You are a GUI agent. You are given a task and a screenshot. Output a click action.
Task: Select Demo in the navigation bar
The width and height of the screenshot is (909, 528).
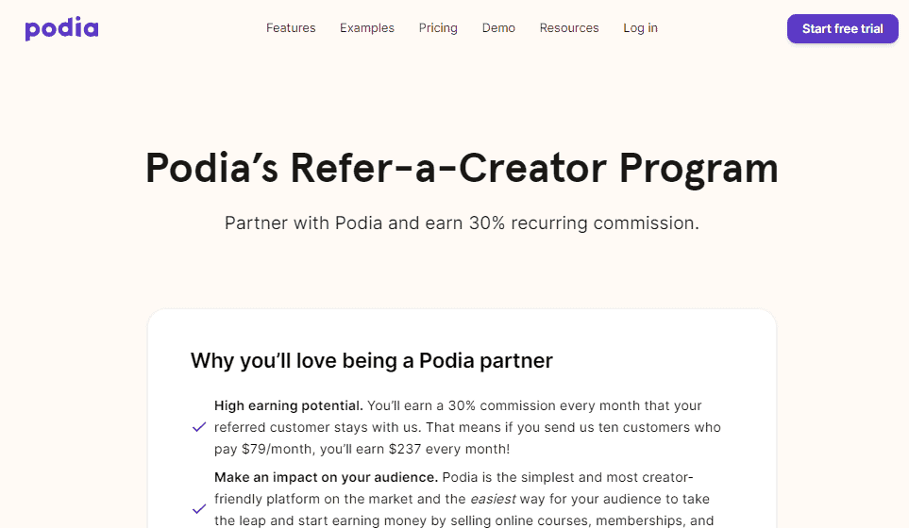pyautogui.click(x=498, y=28)
